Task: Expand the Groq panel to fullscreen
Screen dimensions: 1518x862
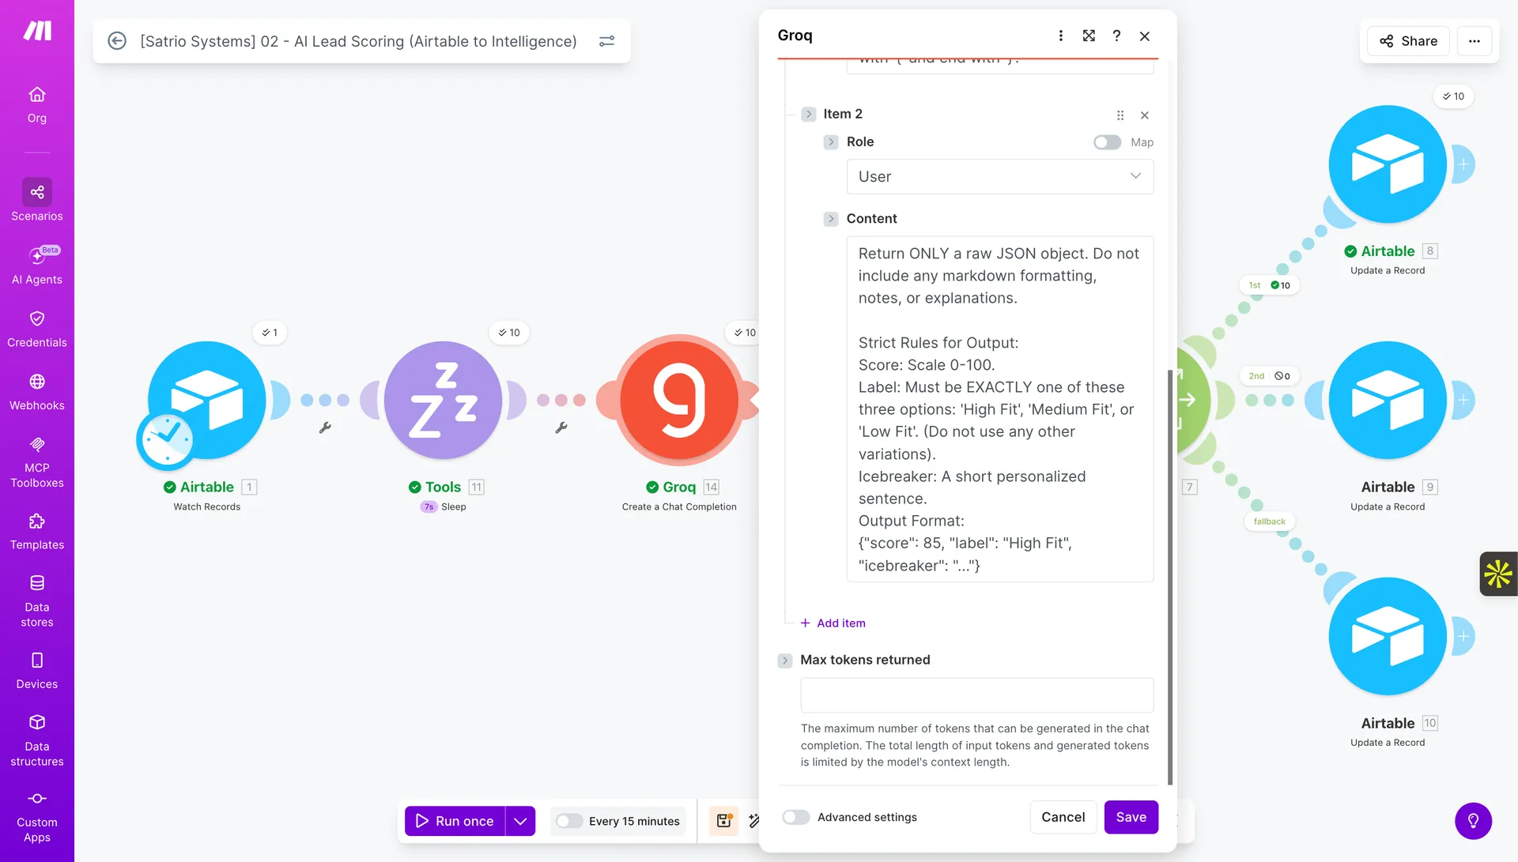Action: 1089,36
